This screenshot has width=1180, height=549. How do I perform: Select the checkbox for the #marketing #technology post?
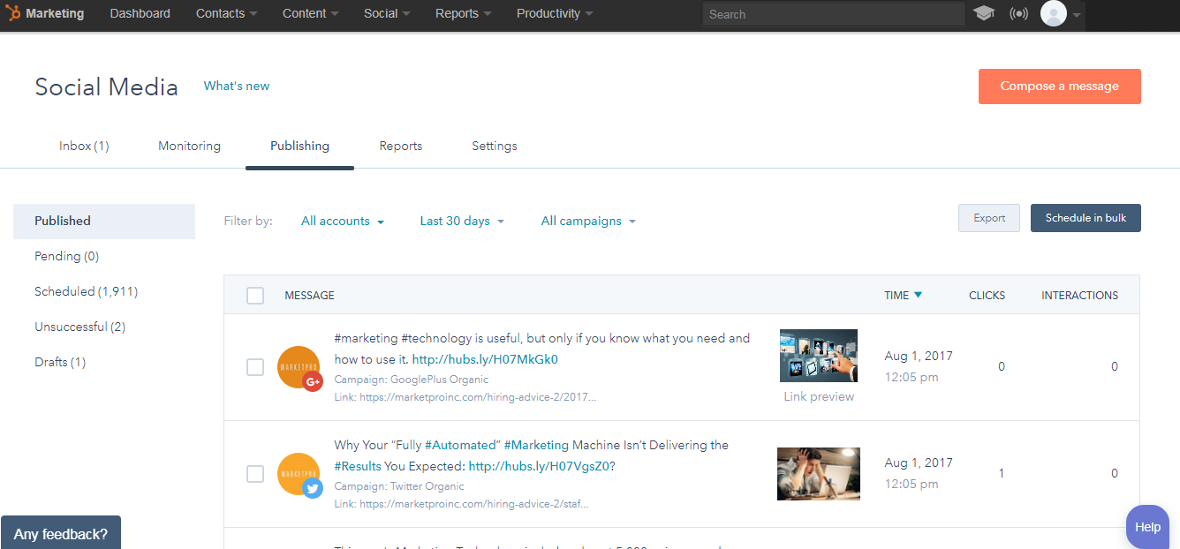255,367
